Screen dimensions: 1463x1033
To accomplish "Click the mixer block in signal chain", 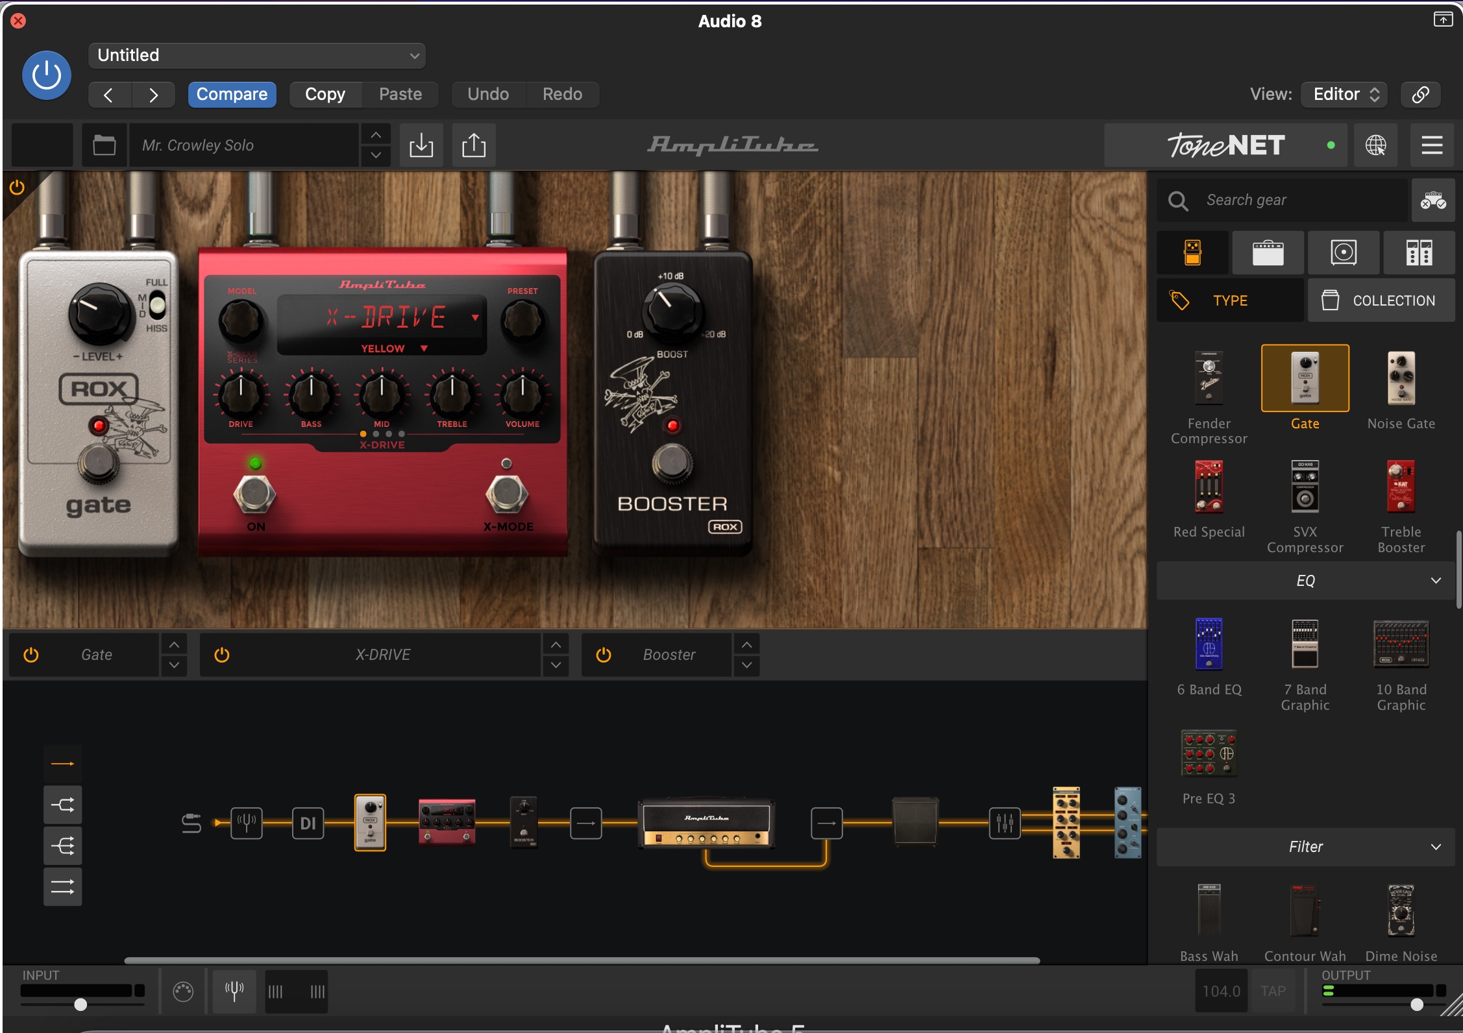I will click(x=1004, y=823).
